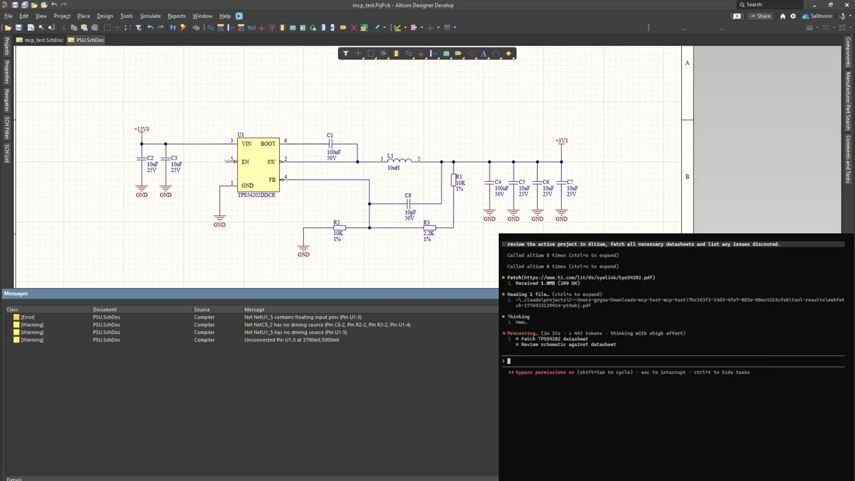855x481 pixels.
Task: Click the Place Part icon in active bar
Action: 396,53
